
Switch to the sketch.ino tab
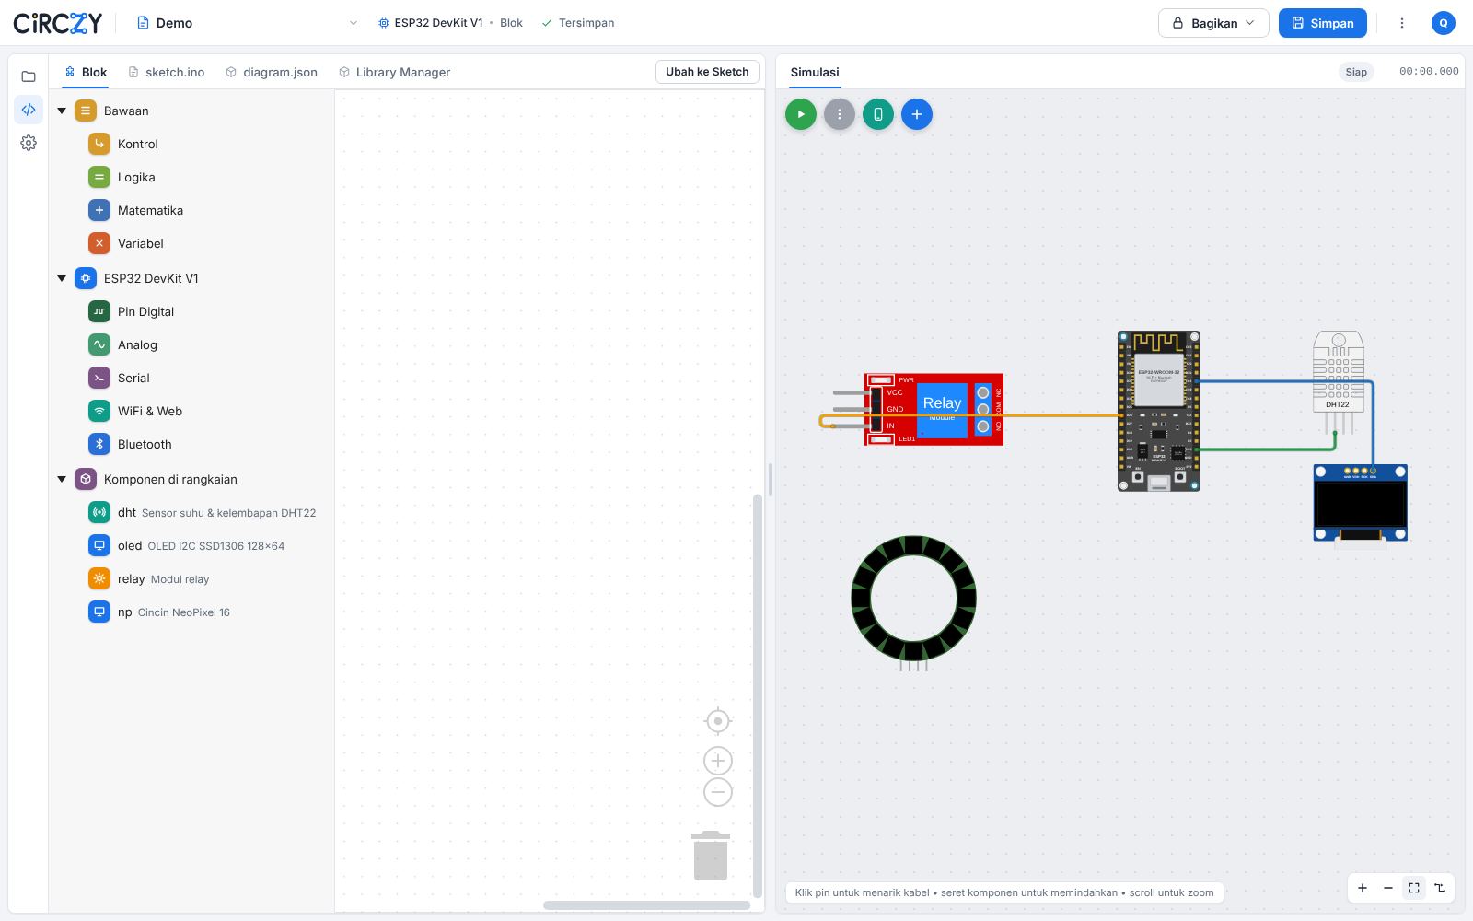(x=167, y=72)
